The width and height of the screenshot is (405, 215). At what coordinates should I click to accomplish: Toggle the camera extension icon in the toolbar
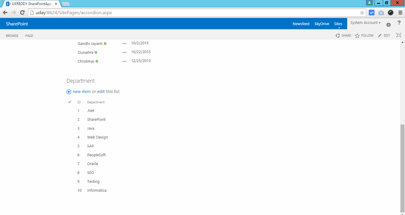tap(381, 12)
